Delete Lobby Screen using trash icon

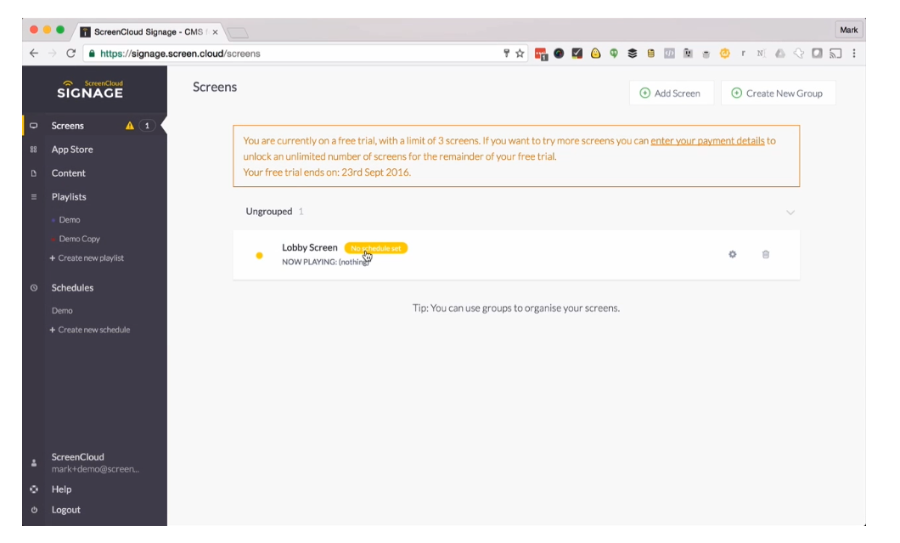point(765,254)
